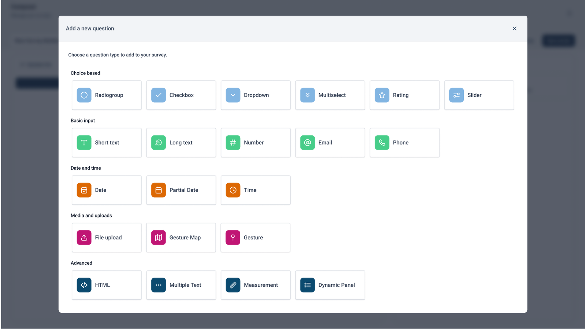
Task: Click the Gesture Map label
Action: 185,238
